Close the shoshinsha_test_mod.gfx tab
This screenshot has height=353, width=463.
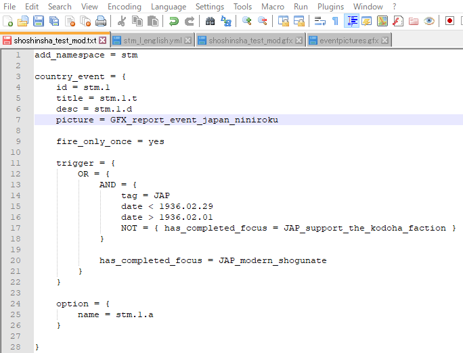[299, 41]
